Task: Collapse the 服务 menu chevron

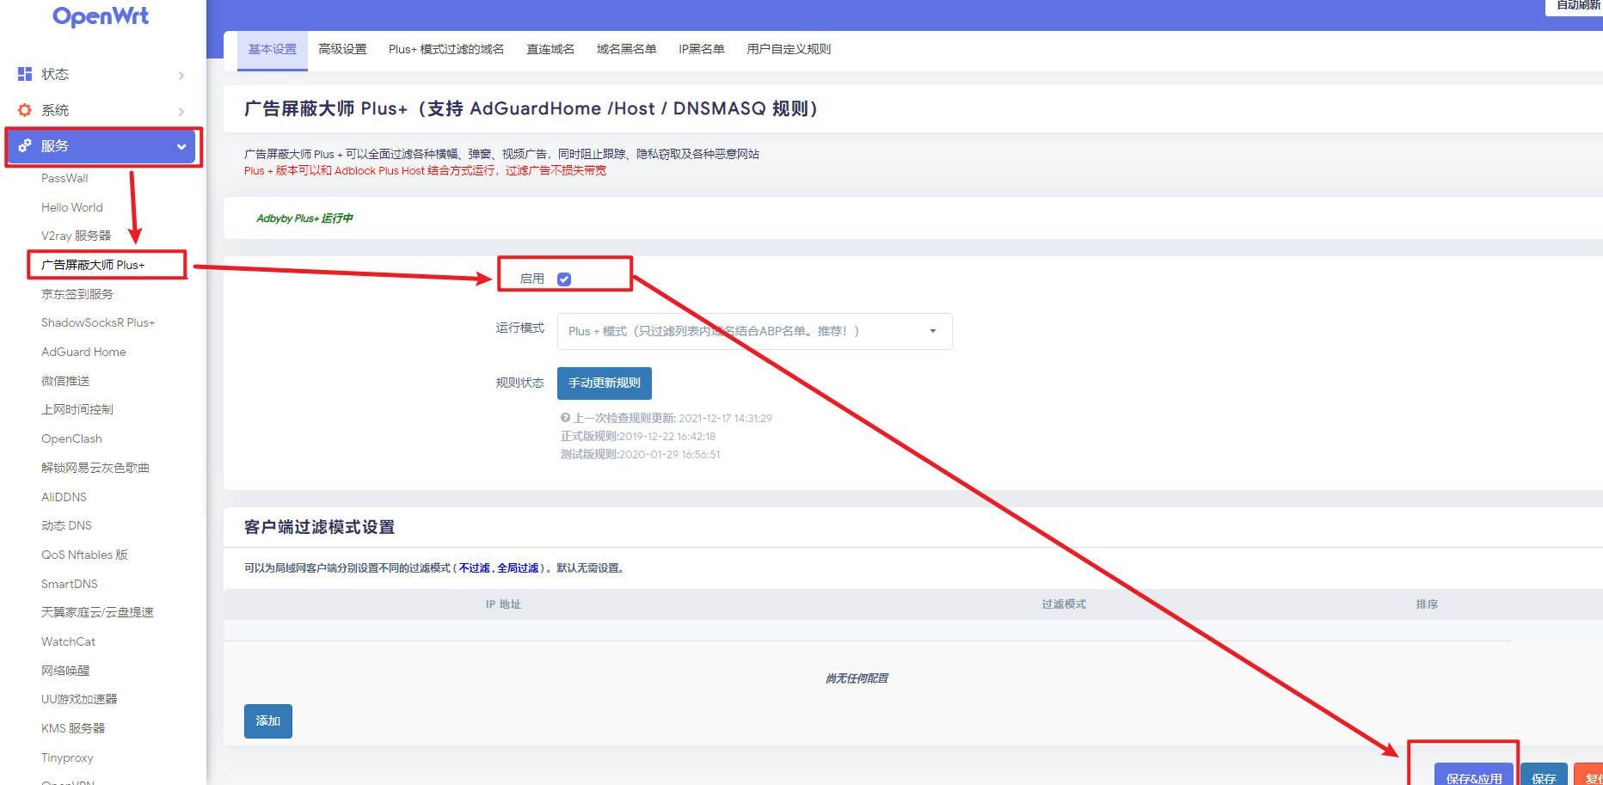Action: point(181,146)
